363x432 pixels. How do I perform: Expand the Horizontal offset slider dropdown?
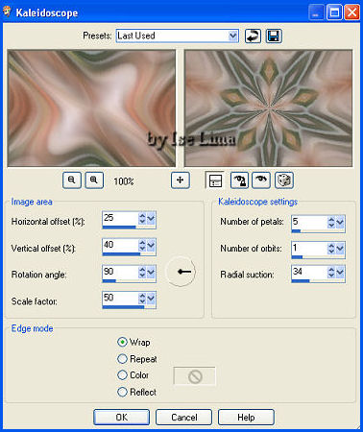tap(151, 219)
